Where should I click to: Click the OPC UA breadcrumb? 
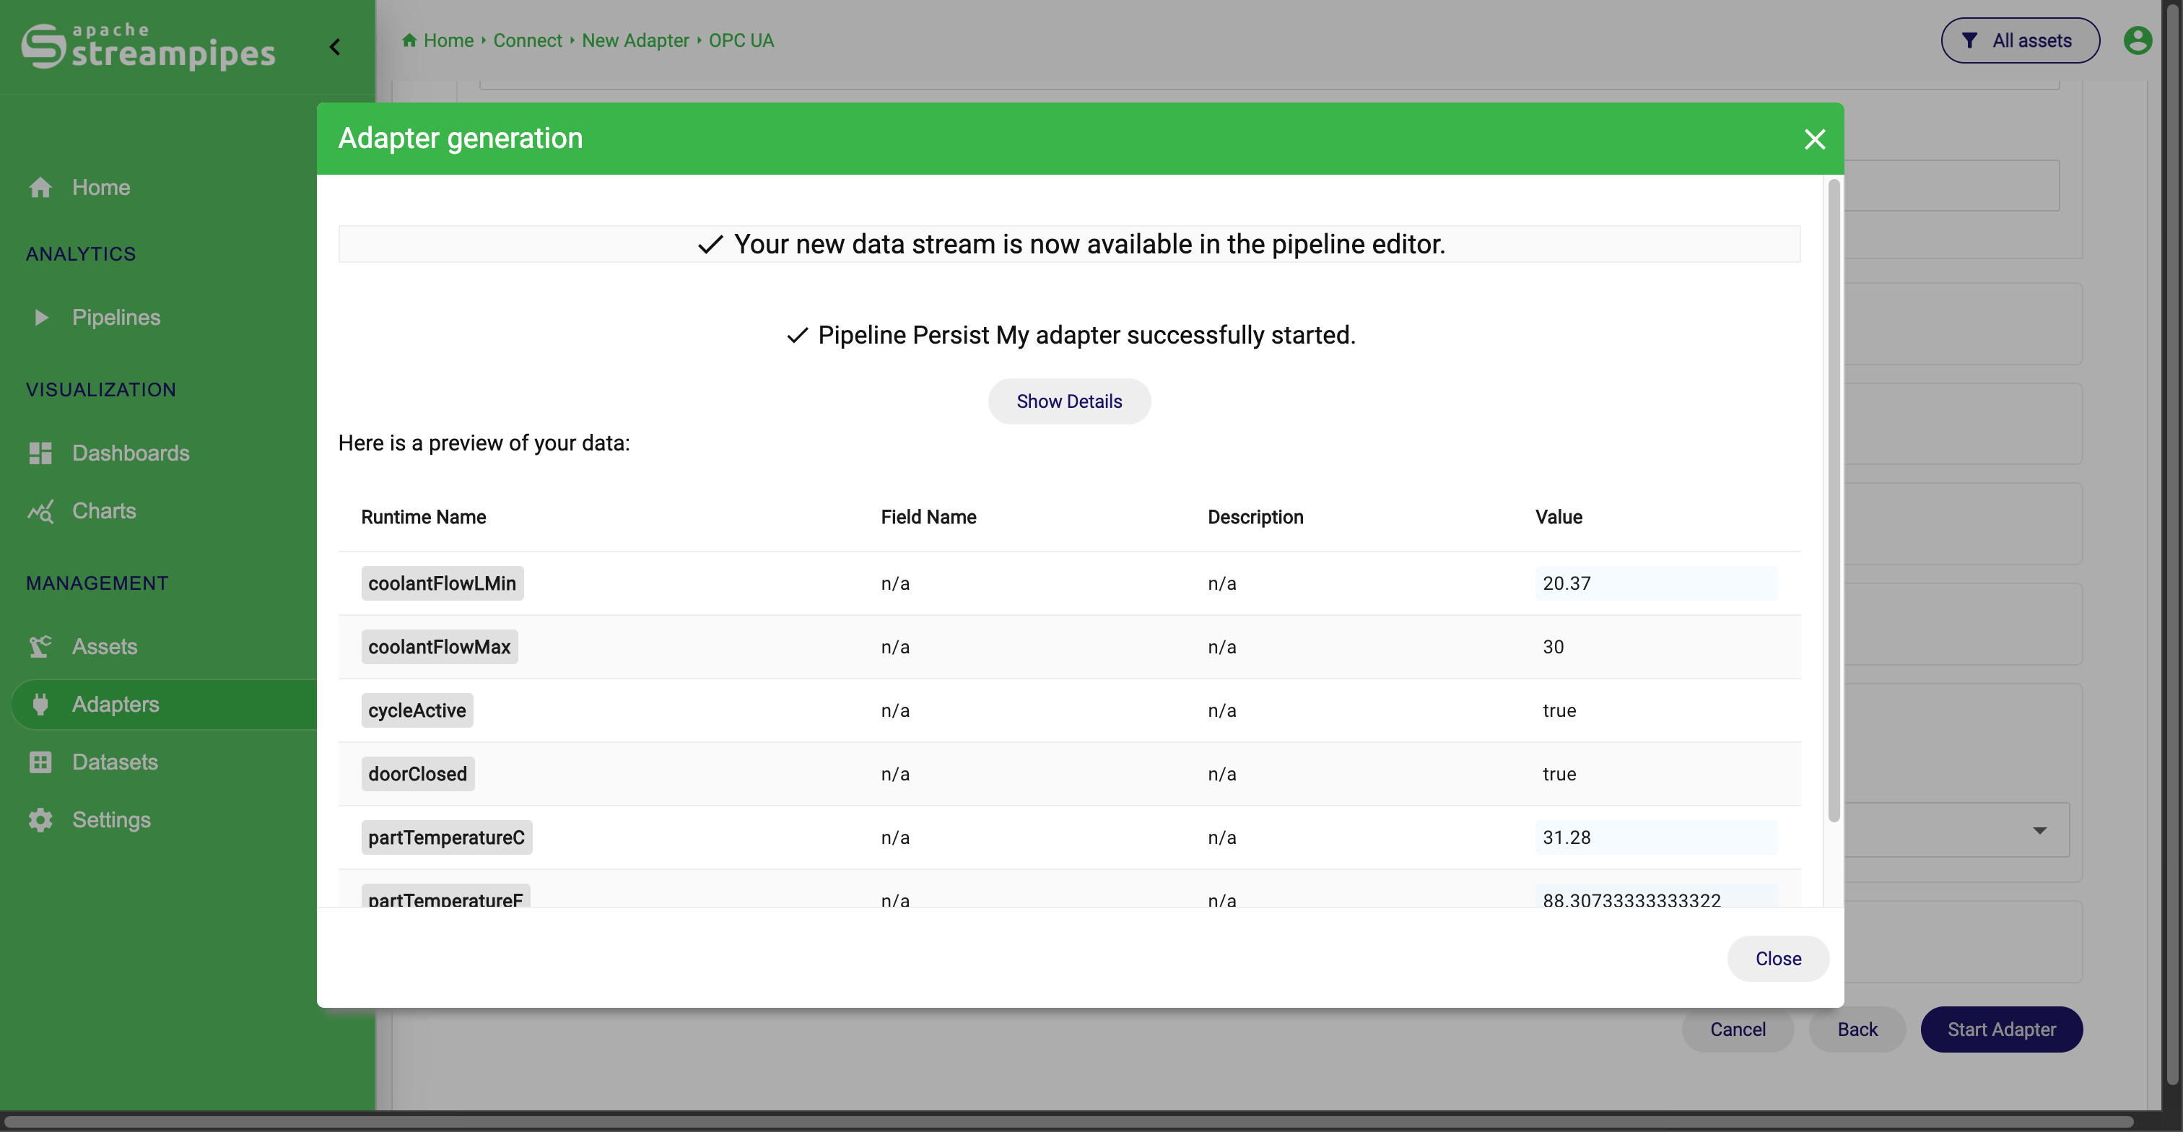coord(741,40)
